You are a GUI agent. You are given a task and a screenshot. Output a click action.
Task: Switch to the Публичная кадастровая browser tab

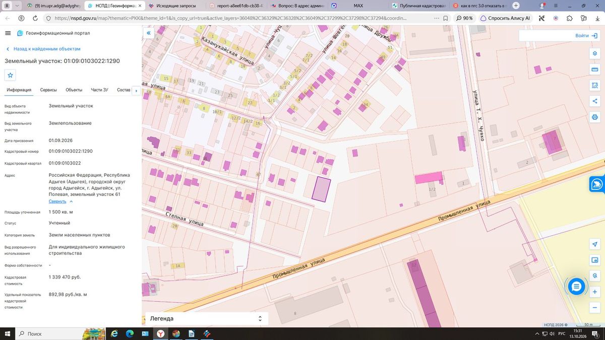418,6
